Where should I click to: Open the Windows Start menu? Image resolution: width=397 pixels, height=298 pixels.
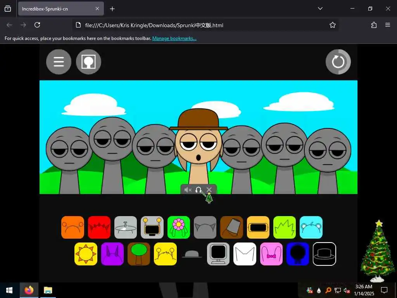tap(9, 290)
